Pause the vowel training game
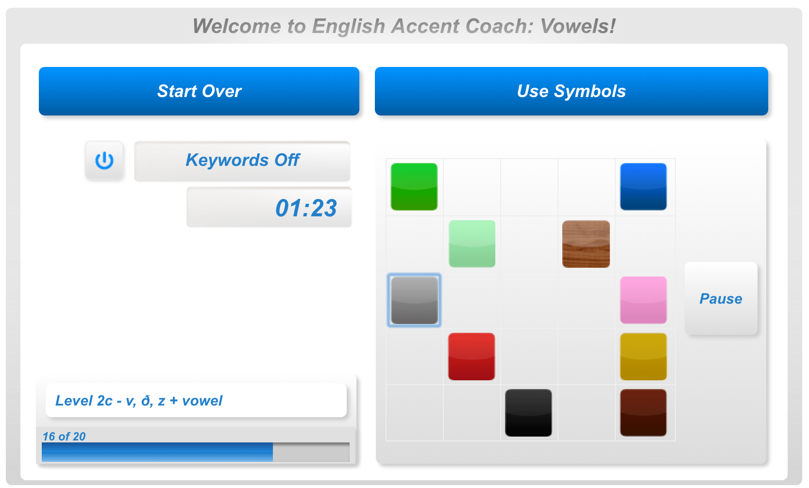809x488 pixels. pyautogui.click(x=721, y=299)
